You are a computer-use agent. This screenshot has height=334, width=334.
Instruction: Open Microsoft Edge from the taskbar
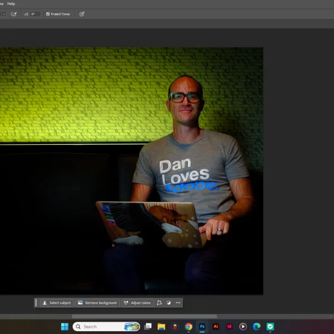tap(257, 326)
